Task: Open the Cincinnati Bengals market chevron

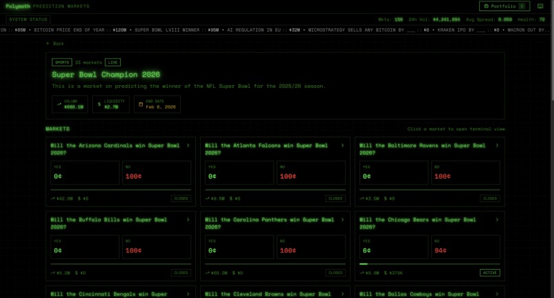Action: click(188, 294)
